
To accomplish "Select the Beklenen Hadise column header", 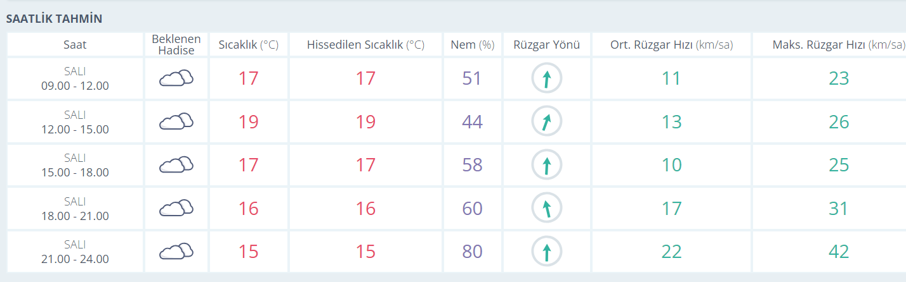I will coord(176,44).
